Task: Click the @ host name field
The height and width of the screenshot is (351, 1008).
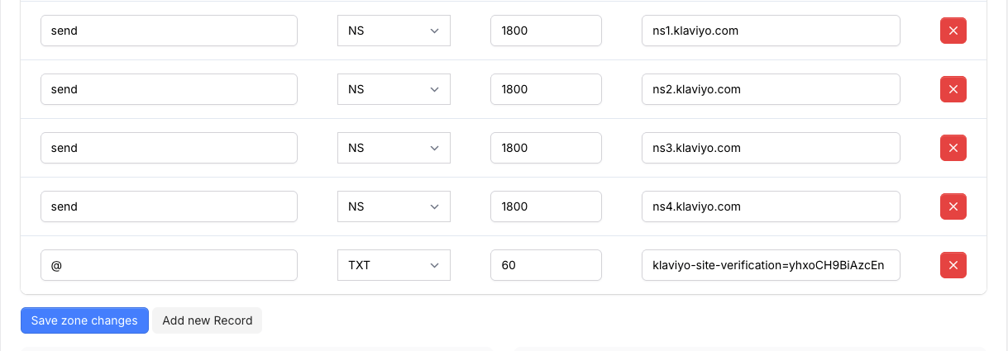Action: (x=169, y=265)
